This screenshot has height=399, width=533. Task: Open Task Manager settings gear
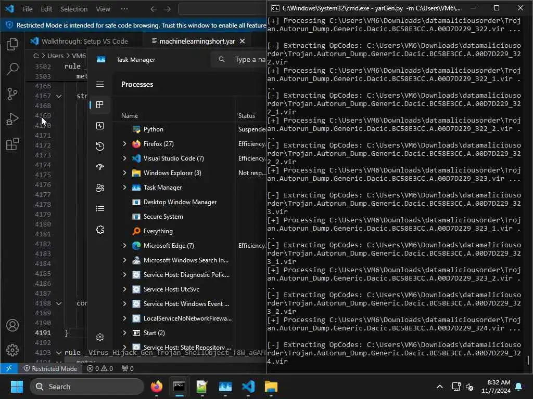[x=100, y=337]
